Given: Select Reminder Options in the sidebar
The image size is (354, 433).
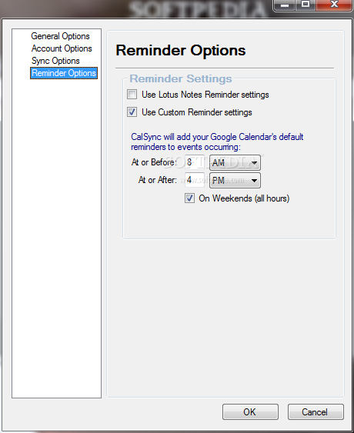Looking at the screenshot, I should [x=64, y=73].
